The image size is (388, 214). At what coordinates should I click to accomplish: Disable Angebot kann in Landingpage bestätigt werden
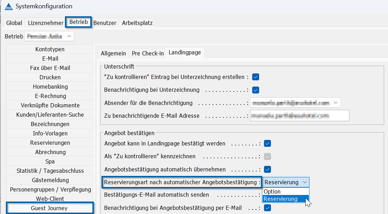point(267,143)
